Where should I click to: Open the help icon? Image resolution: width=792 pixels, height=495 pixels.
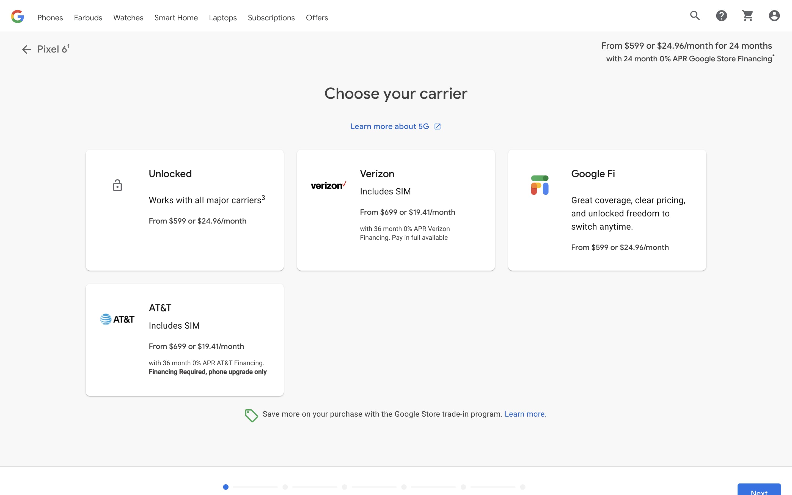pos(721,15)
